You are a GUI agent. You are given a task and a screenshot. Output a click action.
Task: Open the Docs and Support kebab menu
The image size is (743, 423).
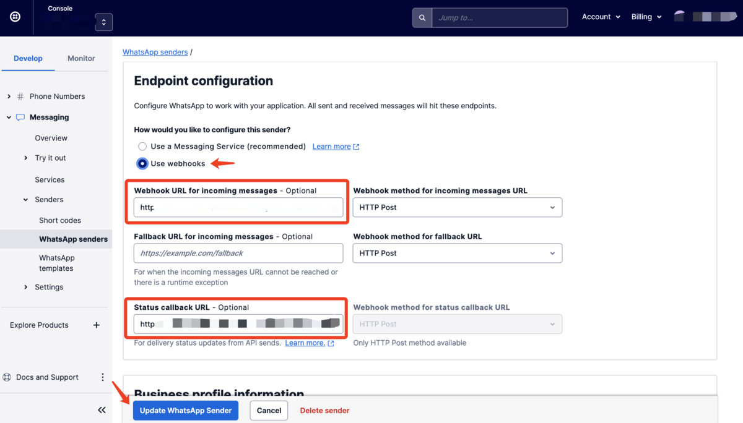(x=103, y=377)
